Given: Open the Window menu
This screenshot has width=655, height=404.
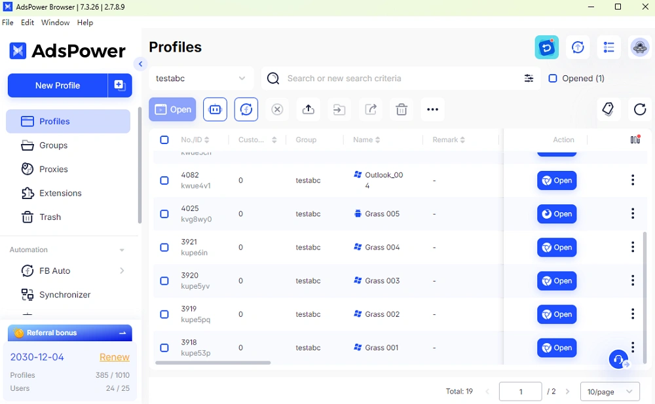Looking at the screenshot, I should click(x=55, y=22).
